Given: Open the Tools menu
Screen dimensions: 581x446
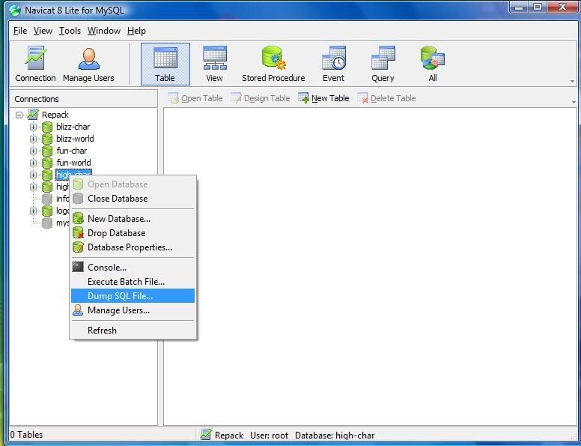Looking at the screenshot, I should [x=70, y=31].
